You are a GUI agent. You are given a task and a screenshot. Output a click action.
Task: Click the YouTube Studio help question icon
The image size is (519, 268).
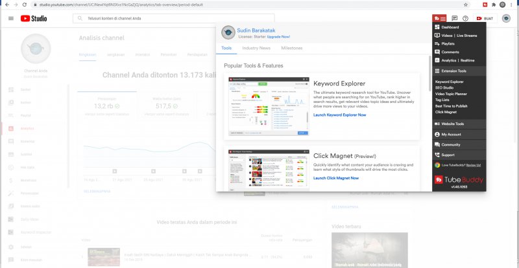[465, 18]
